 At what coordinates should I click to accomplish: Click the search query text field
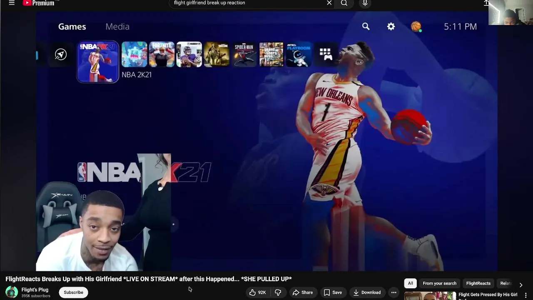[248, 3]
